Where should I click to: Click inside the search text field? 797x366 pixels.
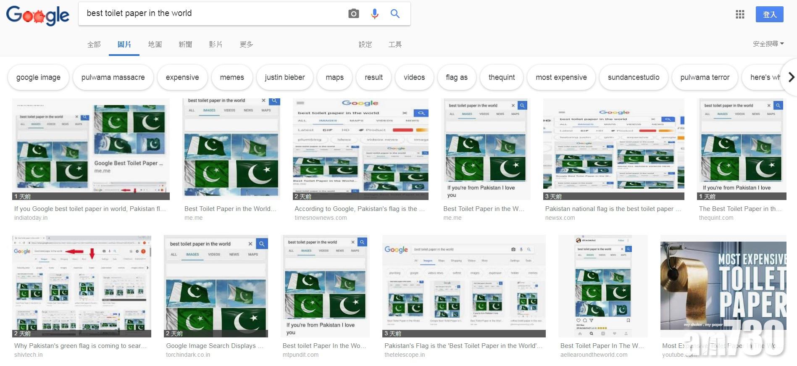[x=210, y=13]
